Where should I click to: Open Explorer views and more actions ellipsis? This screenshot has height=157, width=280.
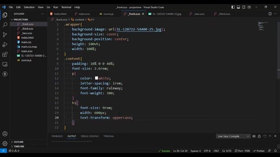[x=42, y=14]
